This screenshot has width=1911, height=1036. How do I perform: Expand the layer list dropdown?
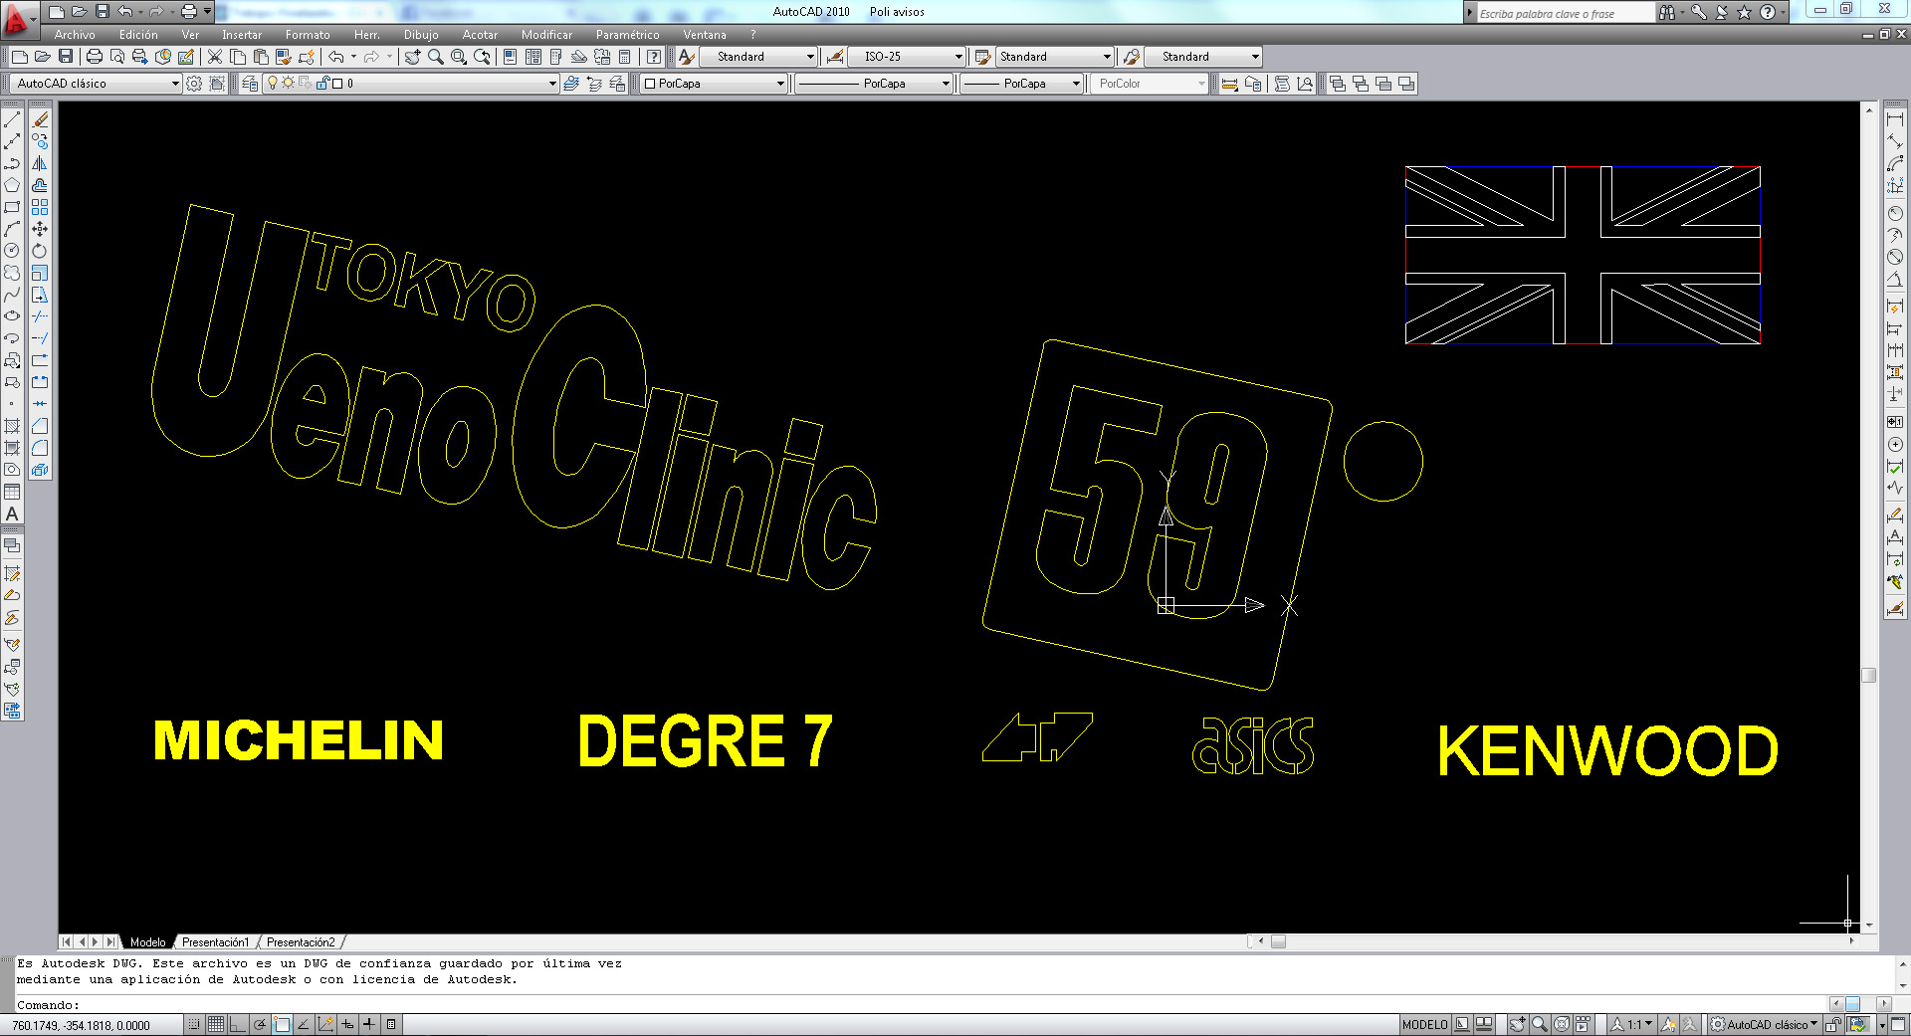tap(552, 84)
